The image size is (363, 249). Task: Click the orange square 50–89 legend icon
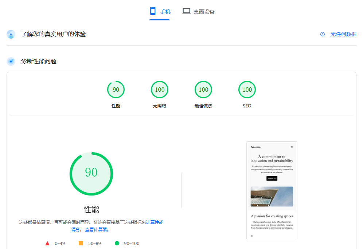(81, 243)
